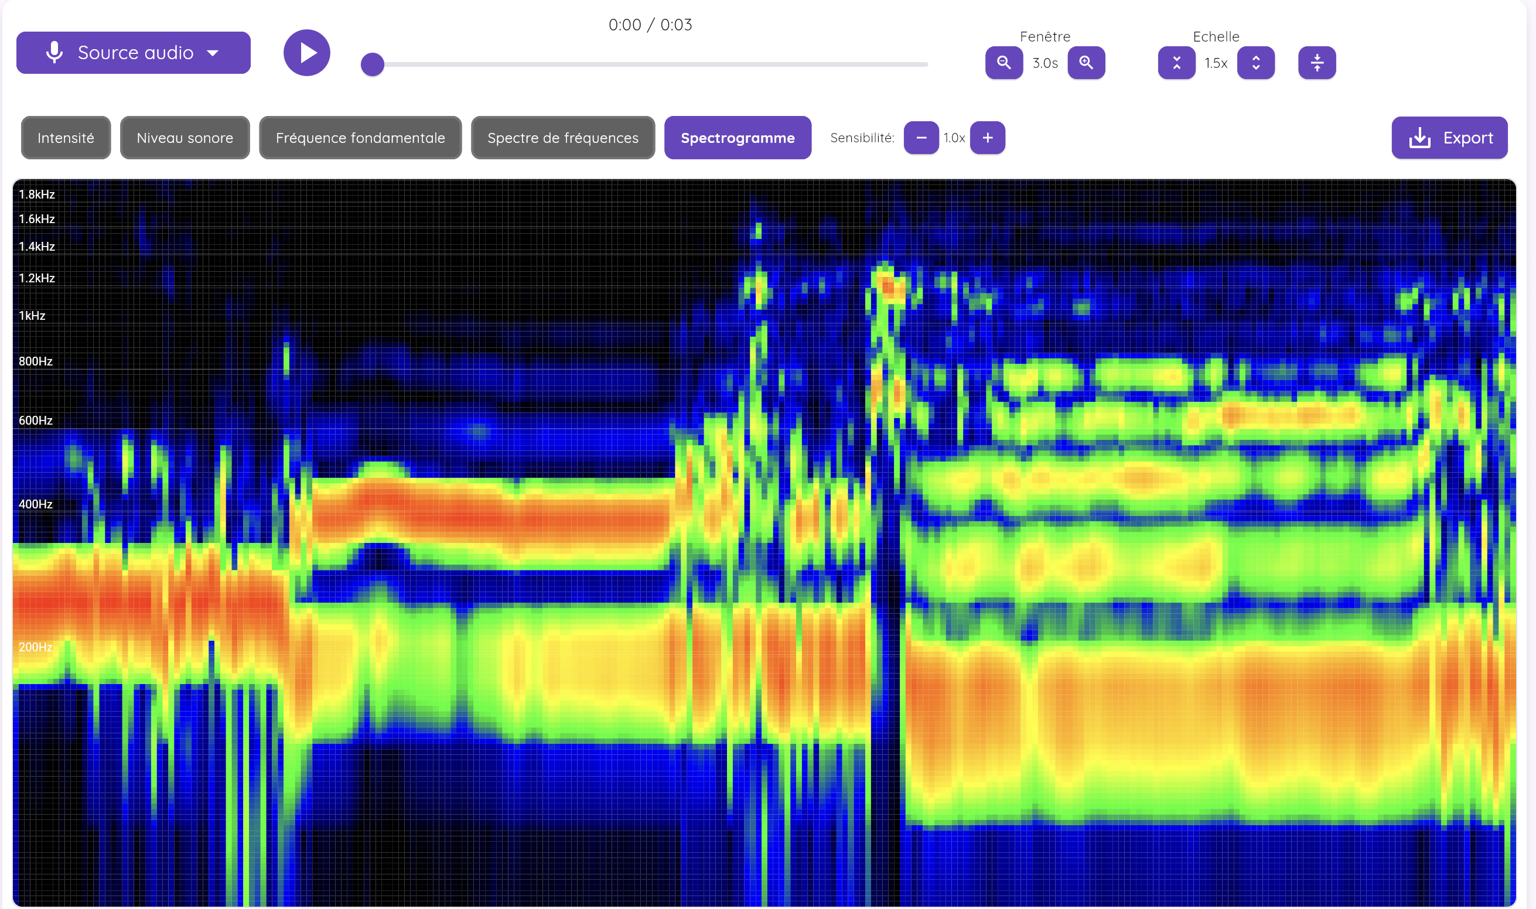The width and height of the screenshot is (1536, 909).
Task: Click the 1.5x scale value
Action: pos(1216,63)
